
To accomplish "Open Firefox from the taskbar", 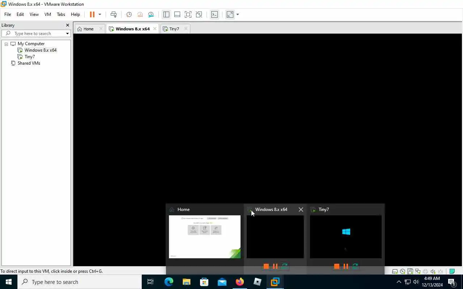I will [x=239, y=282].
